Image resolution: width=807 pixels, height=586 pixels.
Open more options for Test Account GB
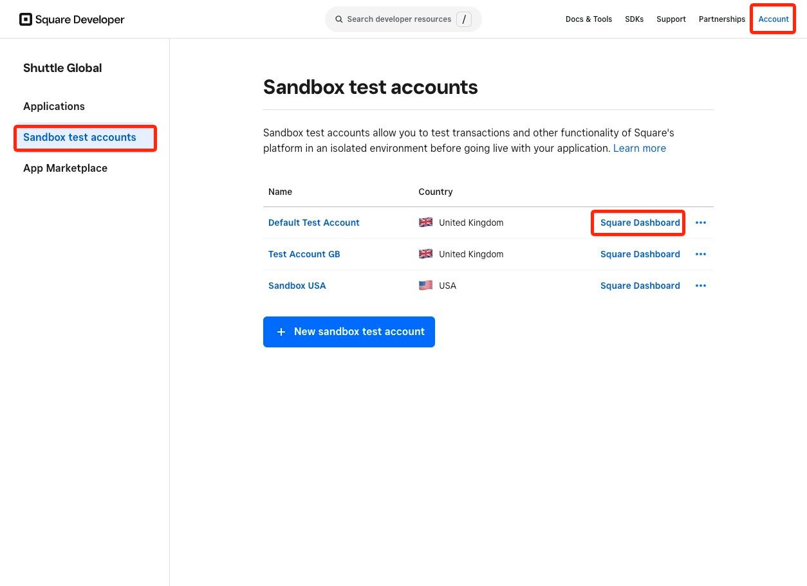[x=701, y=254]
